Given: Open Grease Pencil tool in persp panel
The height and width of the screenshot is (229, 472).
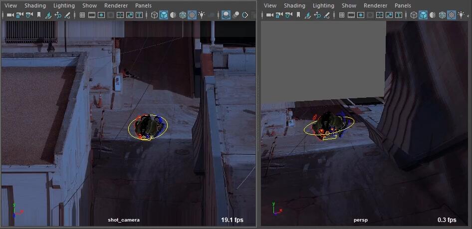Looking at the screenshot, I should coord(327,15).
